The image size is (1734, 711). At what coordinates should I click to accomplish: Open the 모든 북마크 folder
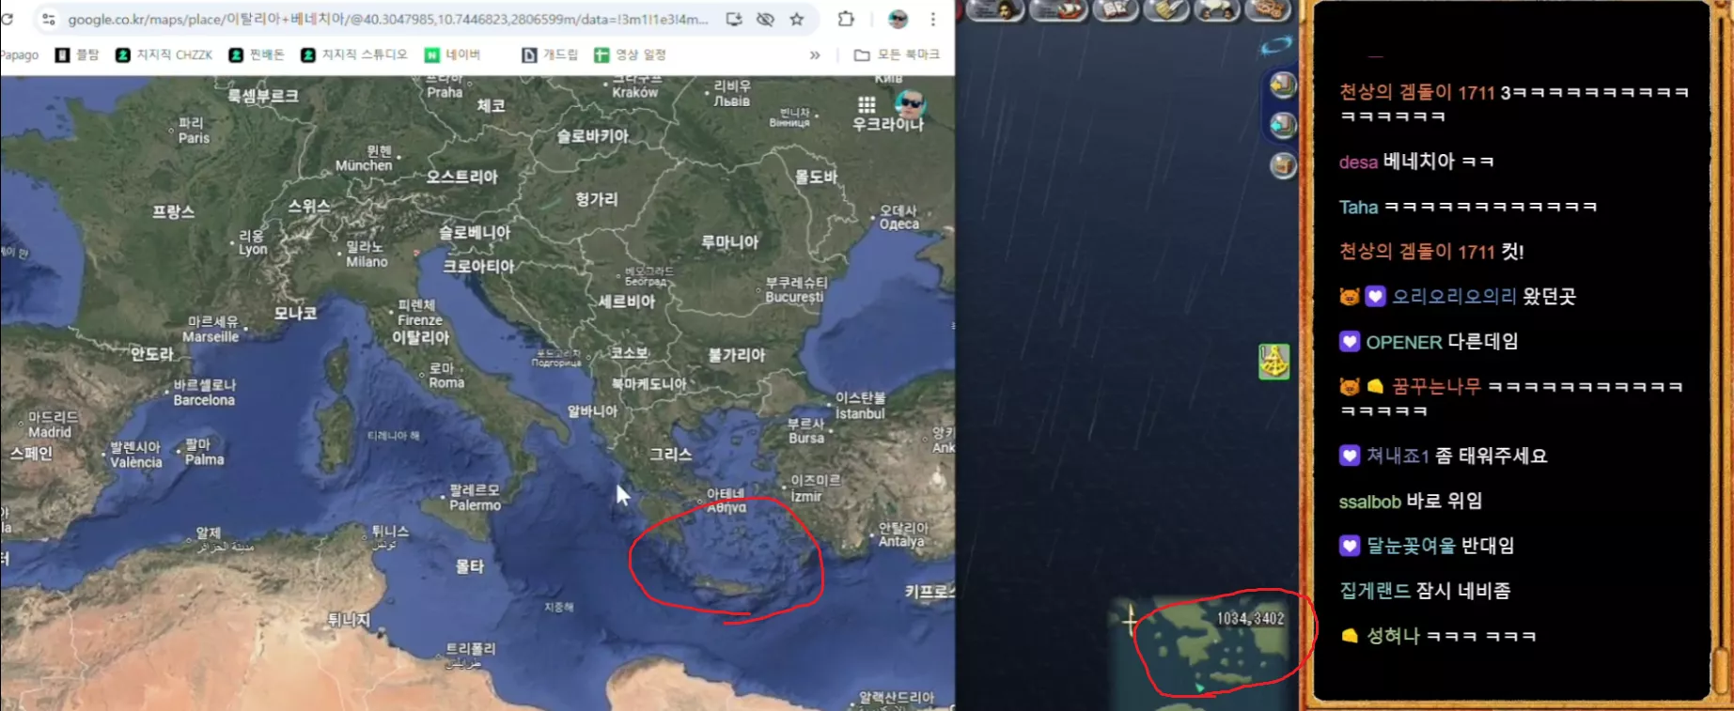tap(897, 55)
